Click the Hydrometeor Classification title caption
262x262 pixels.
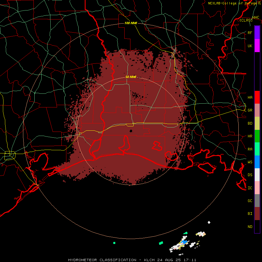[x=132, y=260]
